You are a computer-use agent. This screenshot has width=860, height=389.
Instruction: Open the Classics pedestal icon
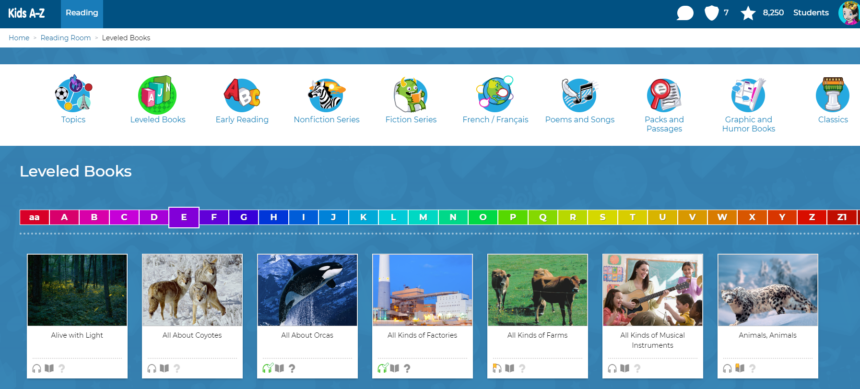click(x=833, y=94)
